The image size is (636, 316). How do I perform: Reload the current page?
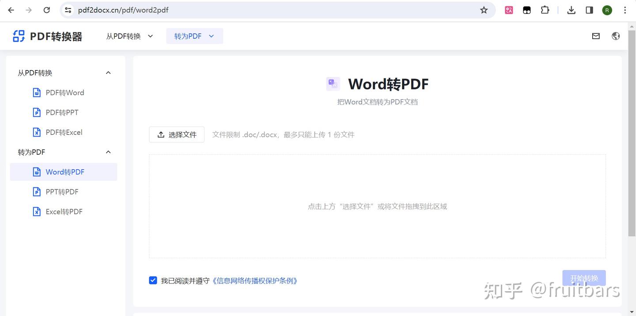(x=47, y=10)
